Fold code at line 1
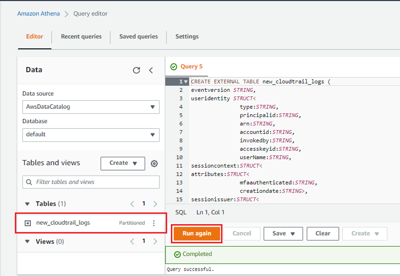This screenshot has width=400, height=276. pos(186,82)
